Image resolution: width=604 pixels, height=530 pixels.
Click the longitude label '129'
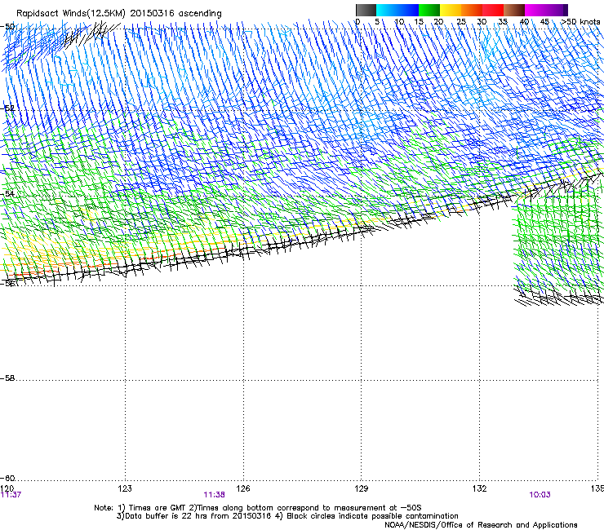point(362,488)
